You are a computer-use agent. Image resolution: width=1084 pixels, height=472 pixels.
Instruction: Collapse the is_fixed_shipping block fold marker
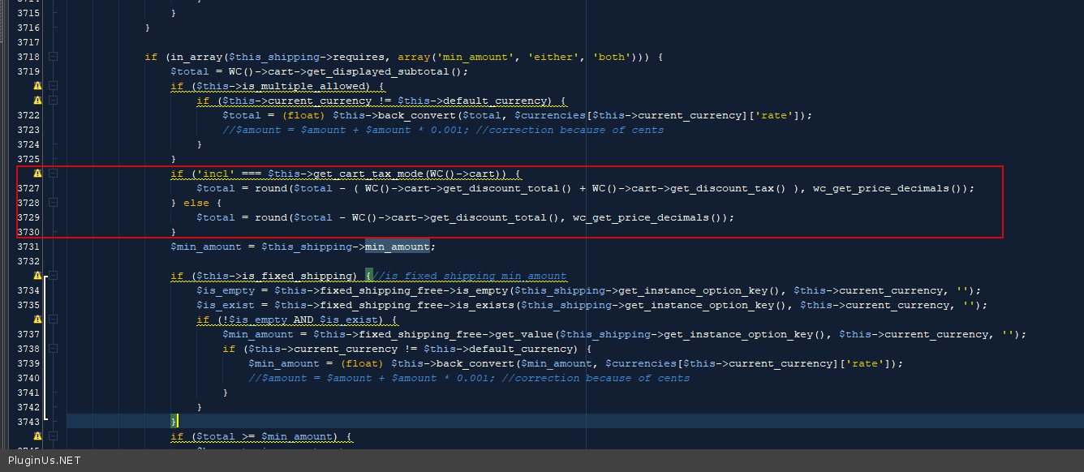pyautogui.click(x=54, y=276)
